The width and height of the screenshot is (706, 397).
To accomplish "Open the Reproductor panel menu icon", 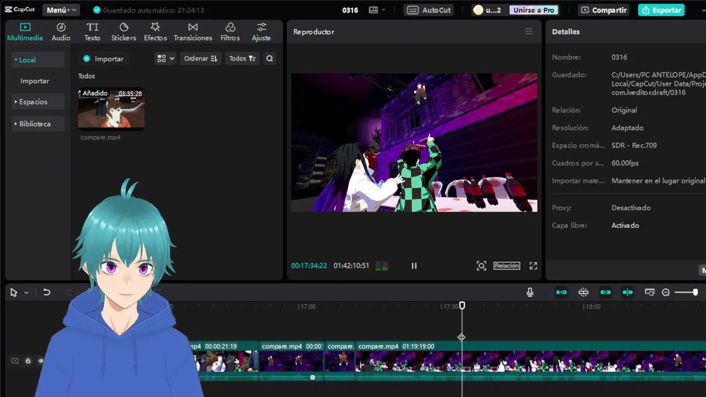I will (x=529, y=31).
